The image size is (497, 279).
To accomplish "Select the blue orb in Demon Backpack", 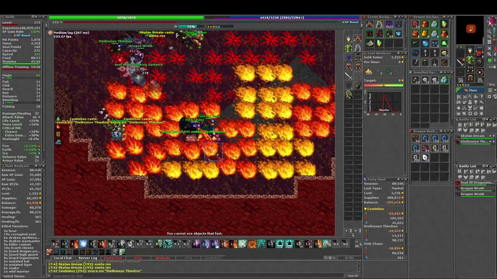I will coord(425,43).
